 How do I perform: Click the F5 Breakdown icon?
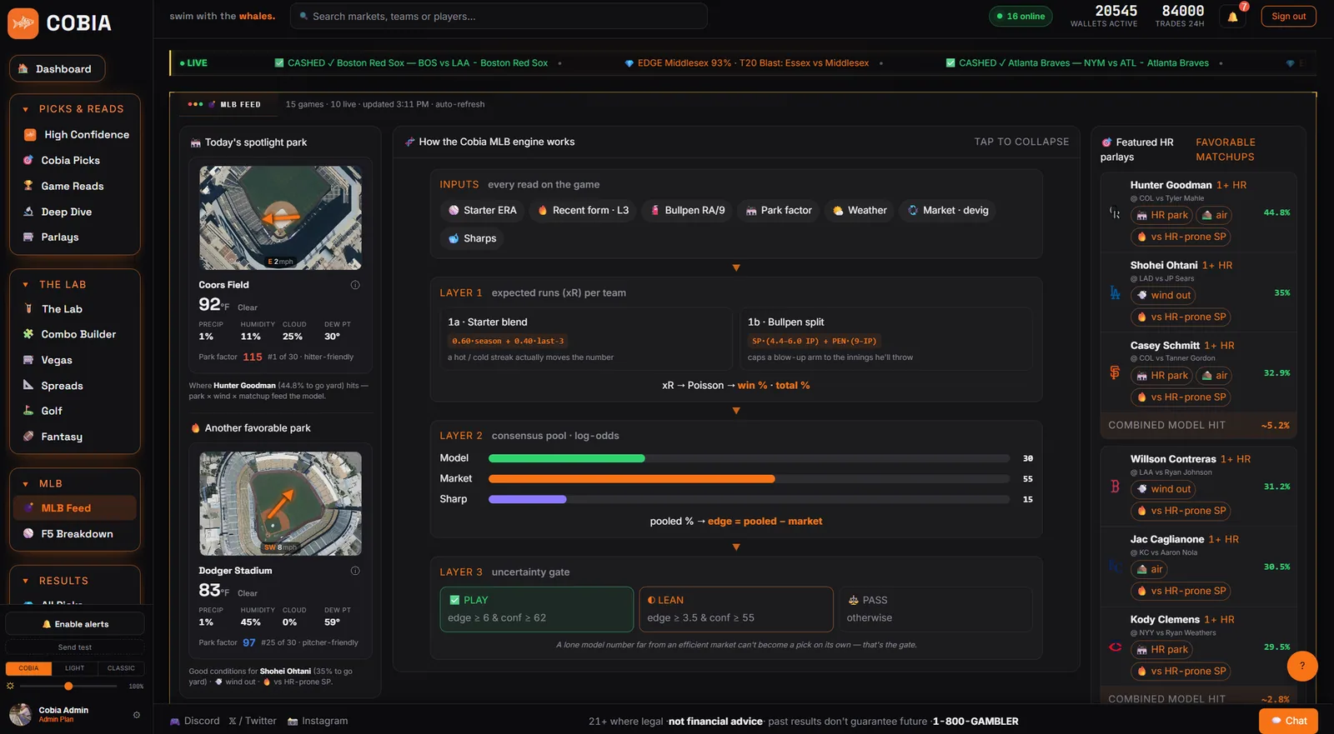(x=28, y=534)
